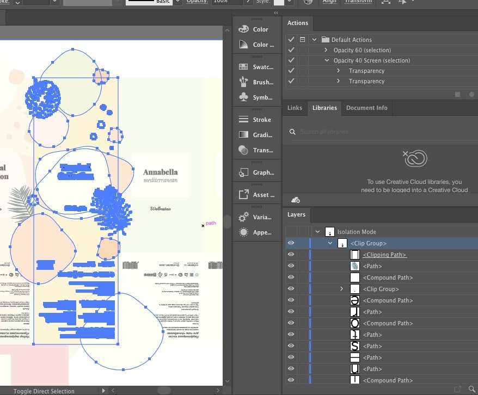This screenshot has width=478, height=395.
Task: Open the Gradient panel icon
Action: pyautogui.click(x=243, y=135)
